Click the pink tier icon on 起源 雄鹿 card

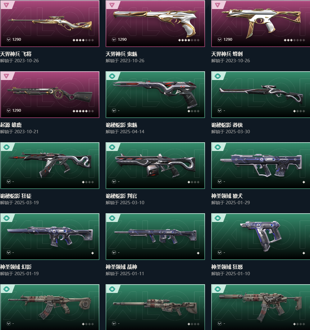(6, 76)
